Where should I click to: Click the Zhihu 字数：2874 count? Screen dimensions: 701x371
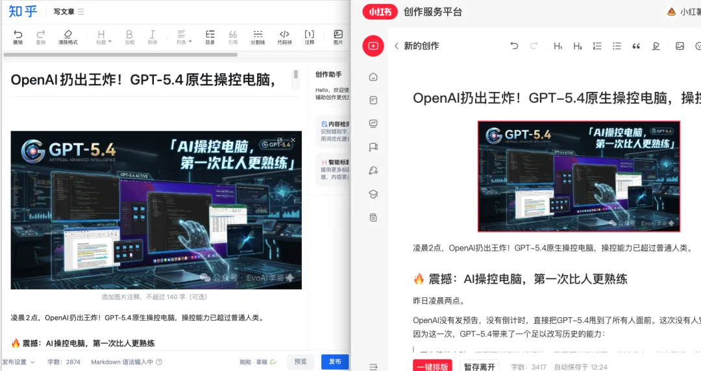click(64, 362)
